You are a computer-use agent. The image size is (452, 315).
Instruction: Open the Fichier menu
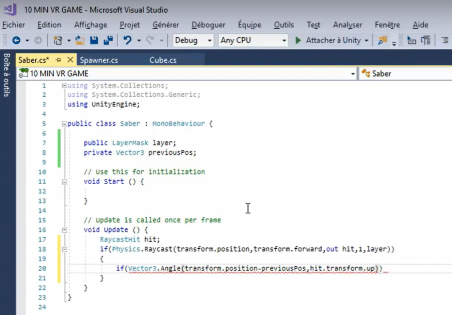coord(14,25)
